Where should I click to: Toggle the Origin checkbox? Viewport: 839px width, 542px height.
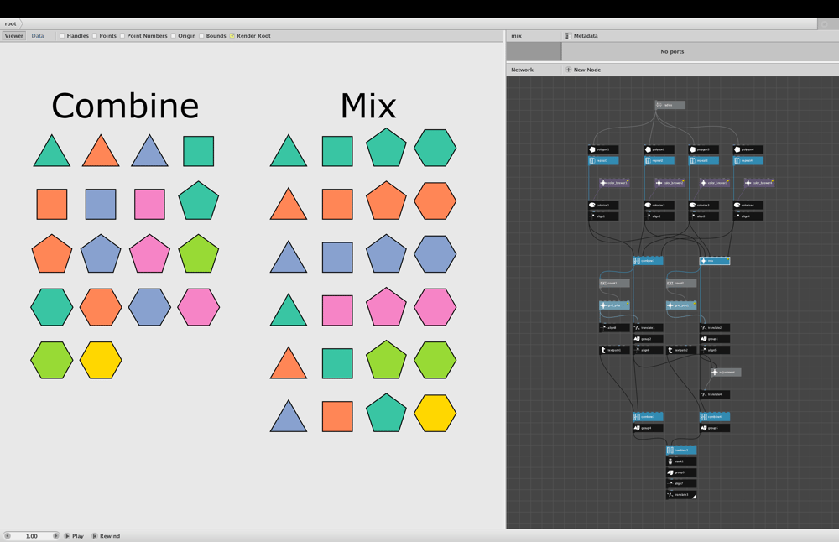click(174, 36)
